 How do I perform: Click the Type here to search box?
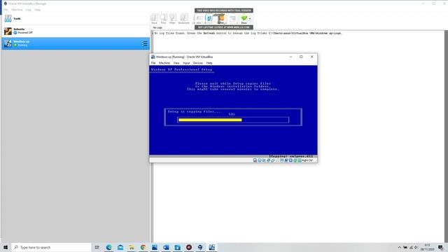pyautogui.click(x=51, y=247)
